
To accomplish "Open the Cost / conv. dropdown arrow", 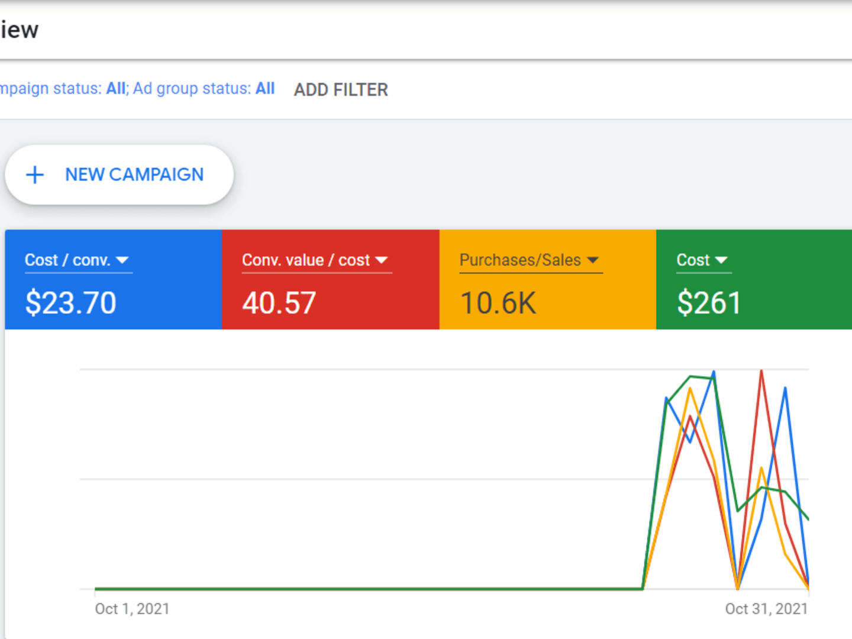I will 122,260.
